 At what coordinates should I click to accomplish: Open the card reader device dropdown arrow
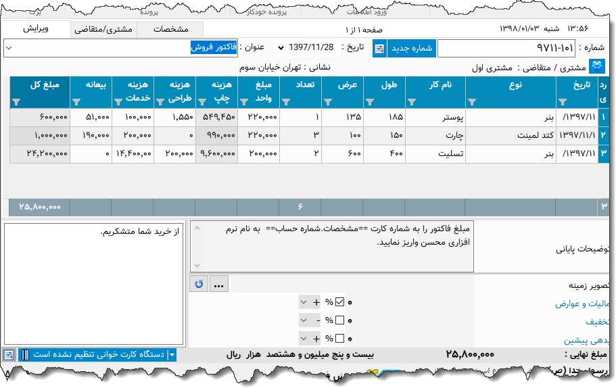click(172, 355)
